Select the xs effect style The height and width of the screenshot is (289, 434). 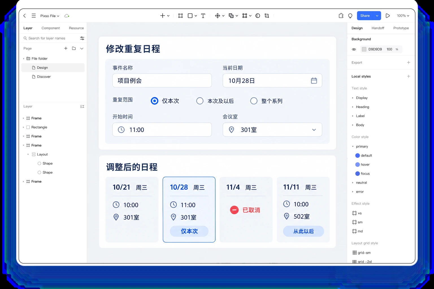[357, 213]
